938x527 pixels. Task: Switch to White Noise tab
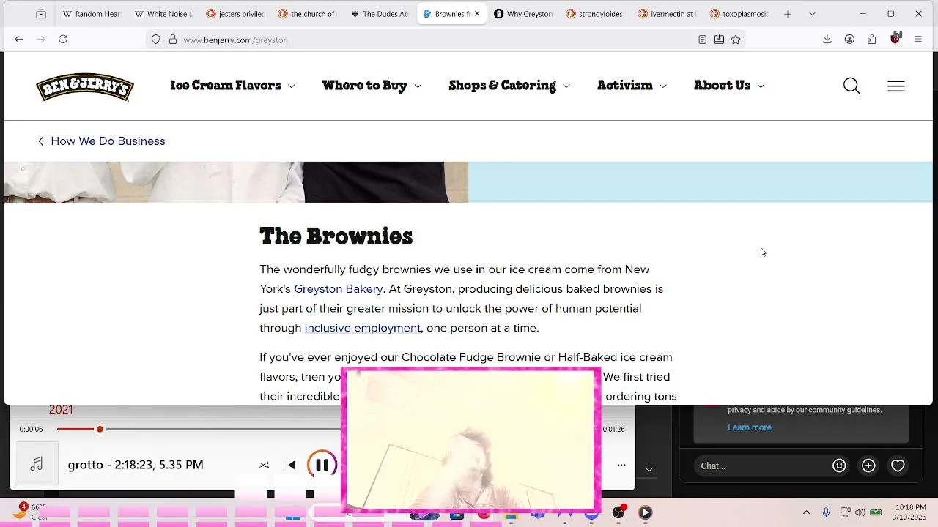click(x=163, y=14)
